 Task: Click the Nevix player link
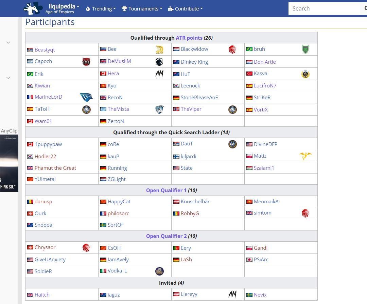pyautogui.click(x=260, y=295)
